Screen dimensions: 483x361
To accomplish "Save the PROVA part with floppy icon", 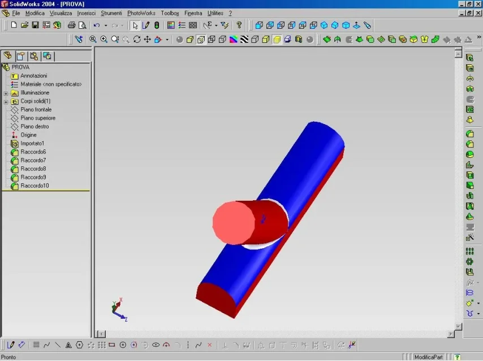I will tap(35, 25).
